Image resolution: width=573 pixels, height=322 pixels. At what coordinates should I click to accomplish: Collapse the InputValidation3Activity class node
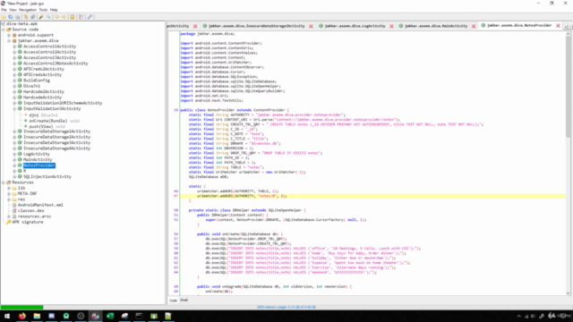(x=14, y=109)
